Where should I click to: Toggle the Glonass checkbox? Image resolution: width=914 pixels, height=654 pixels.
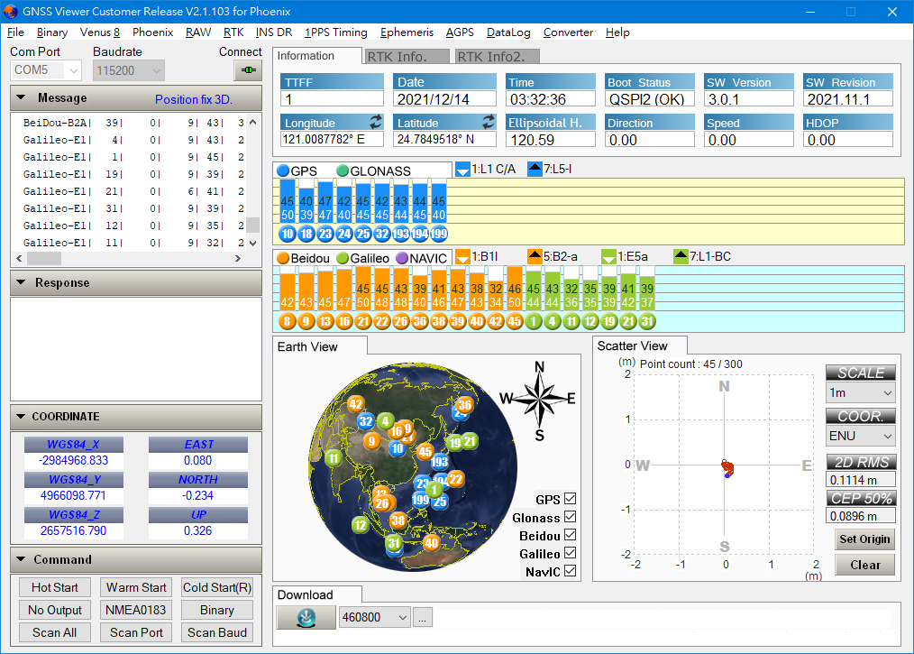(570, 518)
